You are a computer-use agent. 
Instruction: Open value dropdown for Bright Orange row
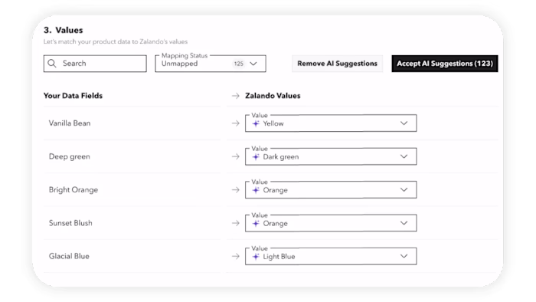tap(331, 190)
